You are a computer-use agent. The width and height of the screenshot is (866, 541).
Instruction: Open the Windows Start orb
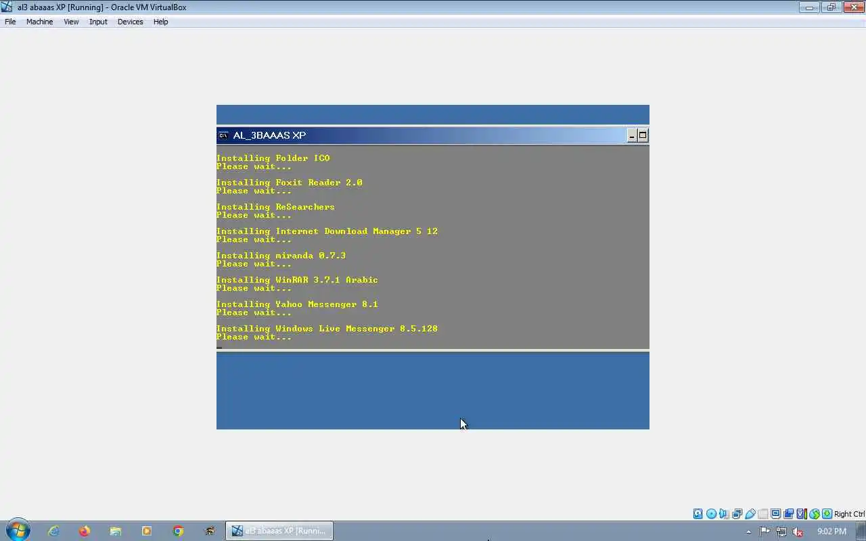18,531
